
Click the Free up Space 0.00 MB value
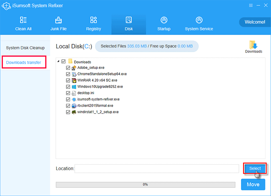[x=185, y=46]
